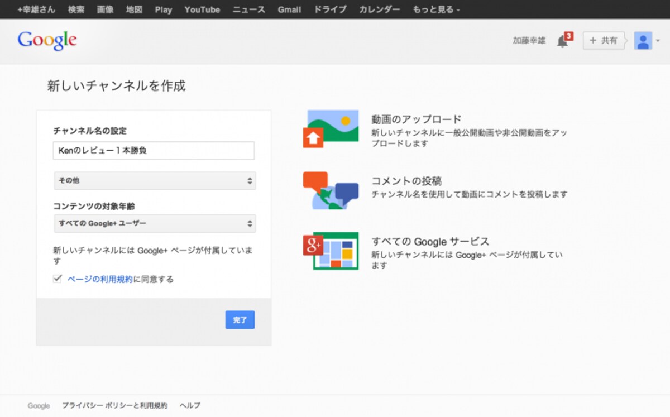Open YouTube in top bar

click(x=202, y=9)
